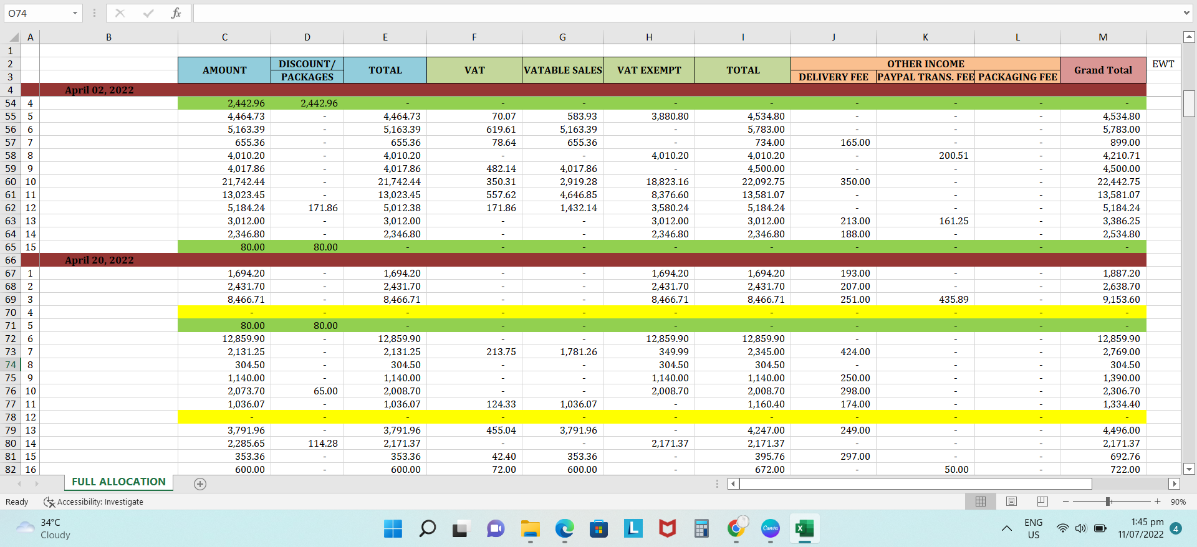
Task: Open Microsoft Store from taskbar
Action: pos(598,529)
